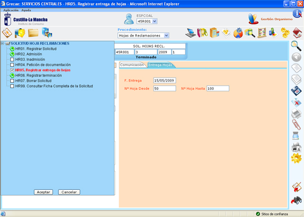
Task: Click the bar chart report icon
Action: 274,33
